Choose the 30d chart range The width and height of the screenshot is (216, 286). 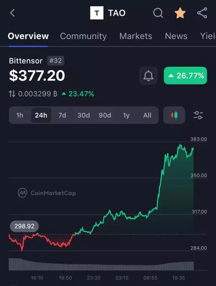(84, 115)
